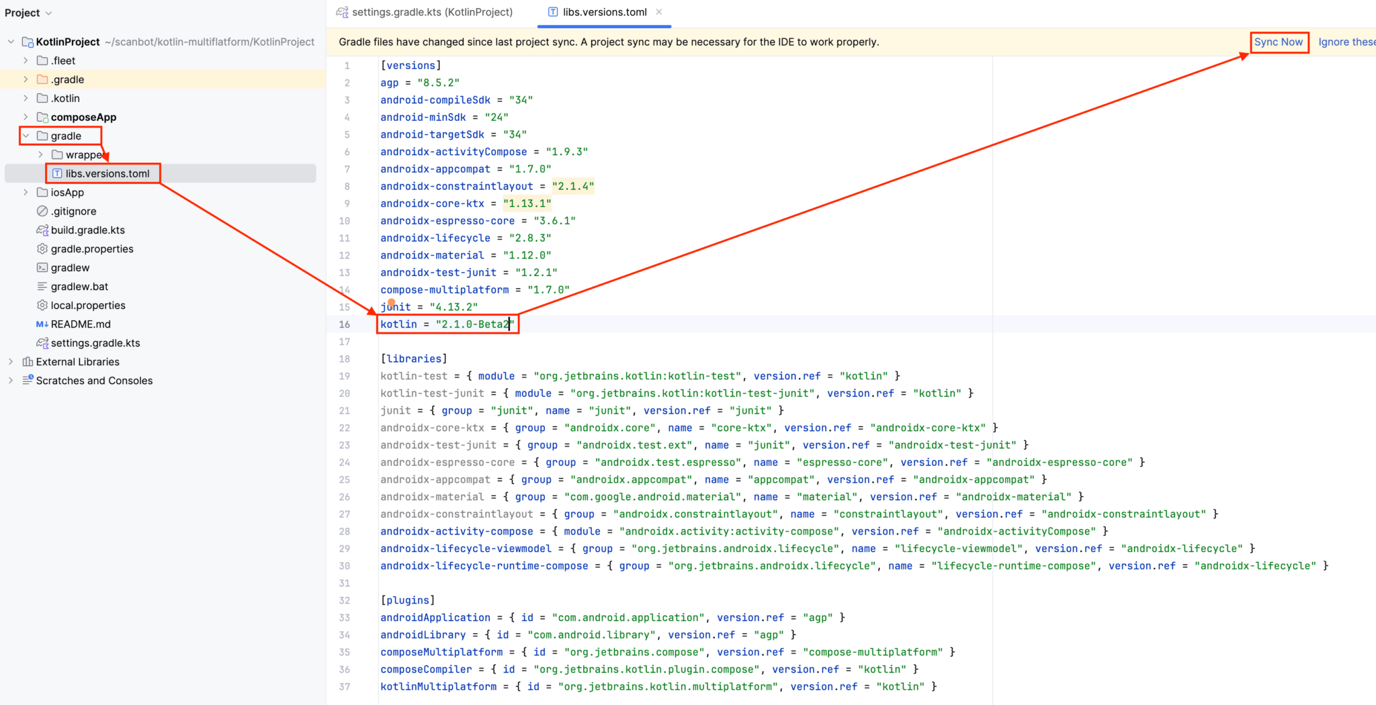Viewport: 1376px width, 705px height.
Task: Expand the iosApp folder
Action: pyautogui.click(x=26, y=192)
